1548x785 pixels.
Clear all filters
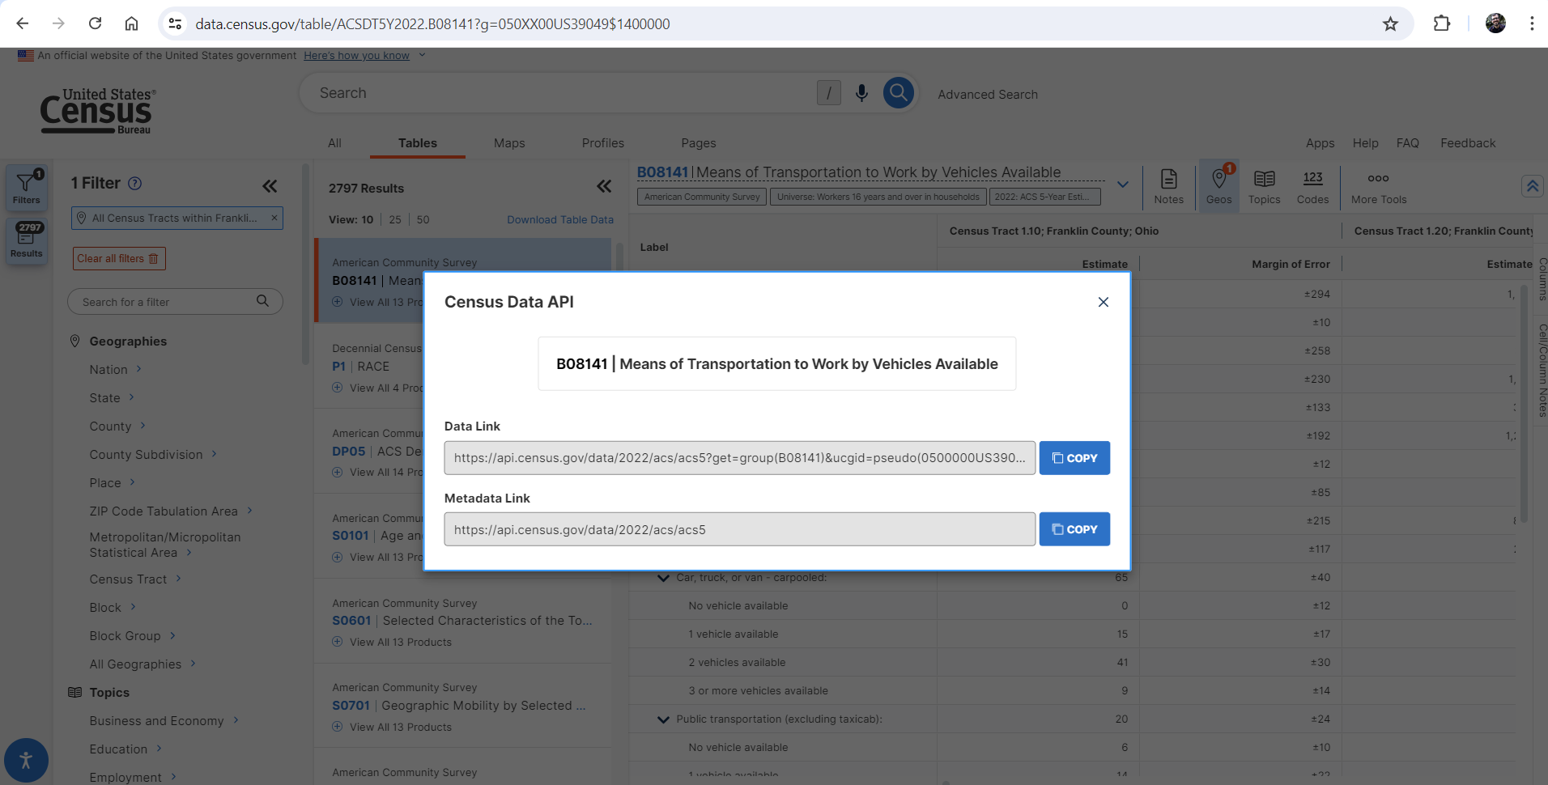[119, 258]
